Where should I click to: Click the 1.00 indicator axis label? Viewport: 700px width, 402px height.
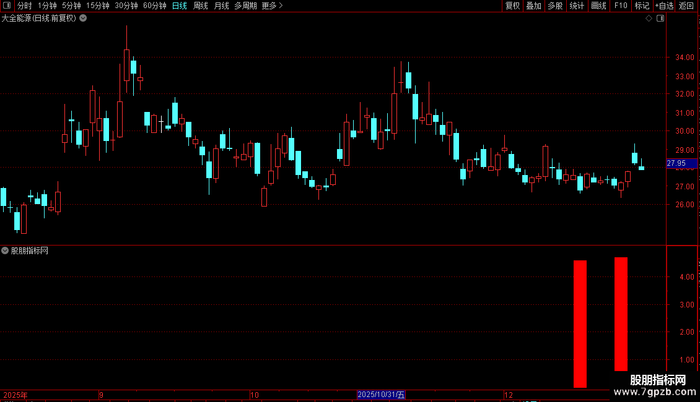tap(687, 360)
